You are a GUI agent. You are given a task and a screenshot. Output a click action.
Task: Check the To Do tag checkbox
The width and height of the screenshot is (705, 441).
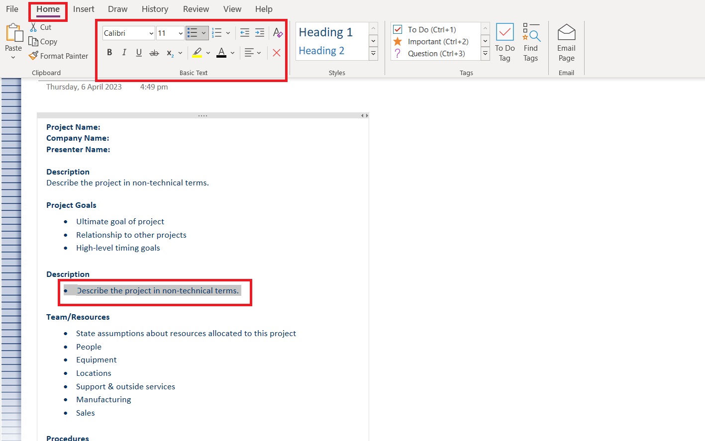(398, 29)
